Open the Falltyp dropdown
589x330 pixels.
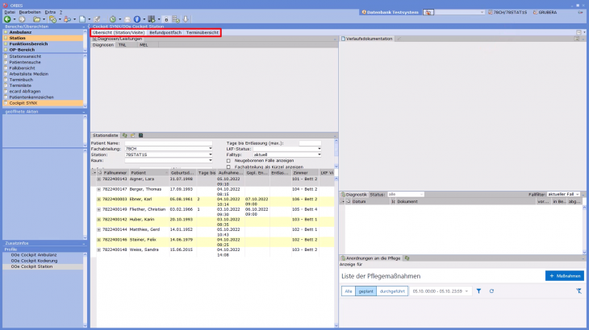320,155
